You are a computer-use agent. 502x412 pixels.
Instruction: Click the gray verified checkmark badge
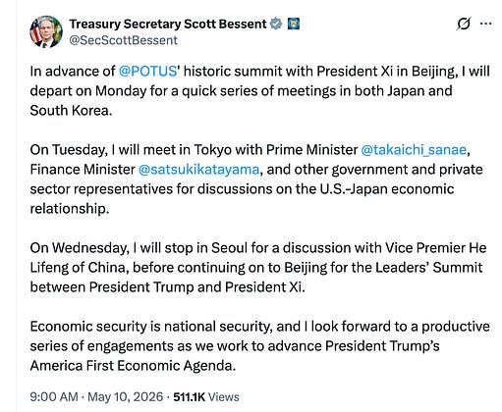point(276,24)
